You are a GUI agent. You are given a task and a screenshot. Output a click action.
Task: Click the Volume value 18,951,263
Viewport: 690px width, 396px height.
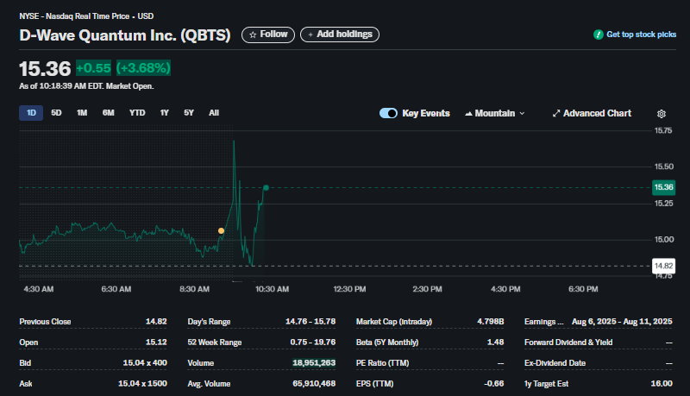click(x=314, y=363)
